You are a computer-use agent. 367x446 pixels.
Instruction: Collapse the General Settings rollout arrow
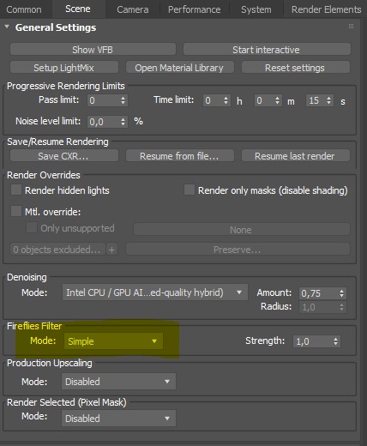click(x=7, y=27)
